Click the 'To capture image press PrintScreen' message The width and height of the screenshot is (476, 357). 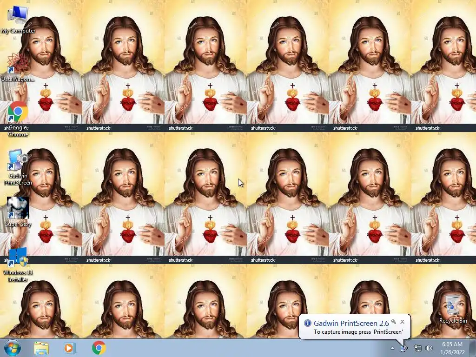tap(358, 332)
